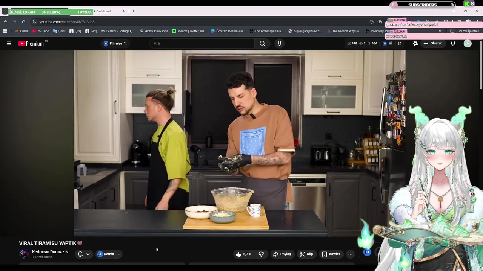Open the trophy icon in YouTube header
This screenshot has width=483, height=271.
pyautogui.click(x=399, y=43)
